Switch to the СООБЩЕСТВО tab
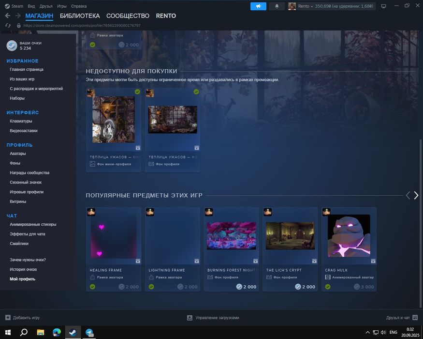 tap(128, 15)
